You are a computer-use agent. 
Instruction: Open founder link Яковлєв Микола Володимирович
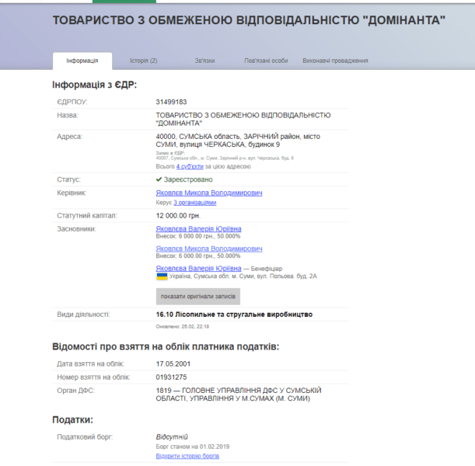(x=209, y=249)
